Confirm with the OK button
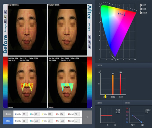The image size is (152, 128). 87,117
